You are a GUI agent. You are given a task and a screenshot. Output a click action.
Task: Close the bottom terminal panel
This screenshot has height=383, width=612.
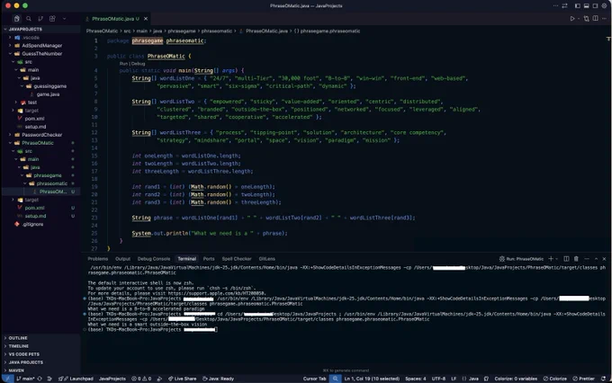click(604, 259)
